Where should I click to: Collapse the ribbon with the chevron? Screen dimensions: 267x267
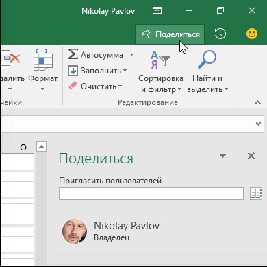(257, 102)
